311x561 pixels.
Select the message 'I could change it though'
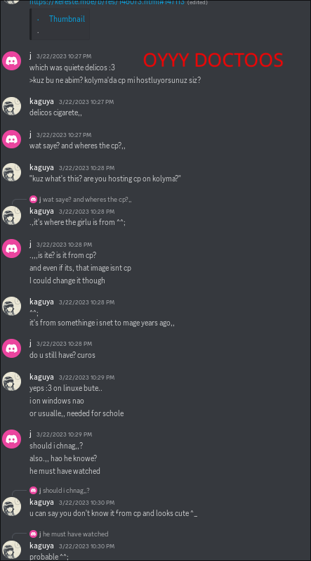click(67, 280)
